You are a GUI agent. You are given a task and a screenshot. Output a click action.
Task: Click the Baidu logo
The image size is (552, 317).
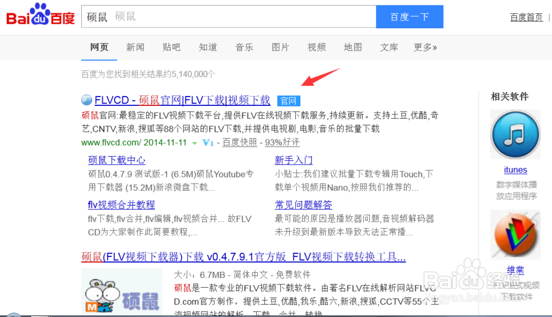click(40, 15)
